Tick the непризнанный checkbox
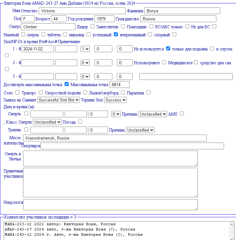The image size is (236, 240). click(x=150, y=34)
